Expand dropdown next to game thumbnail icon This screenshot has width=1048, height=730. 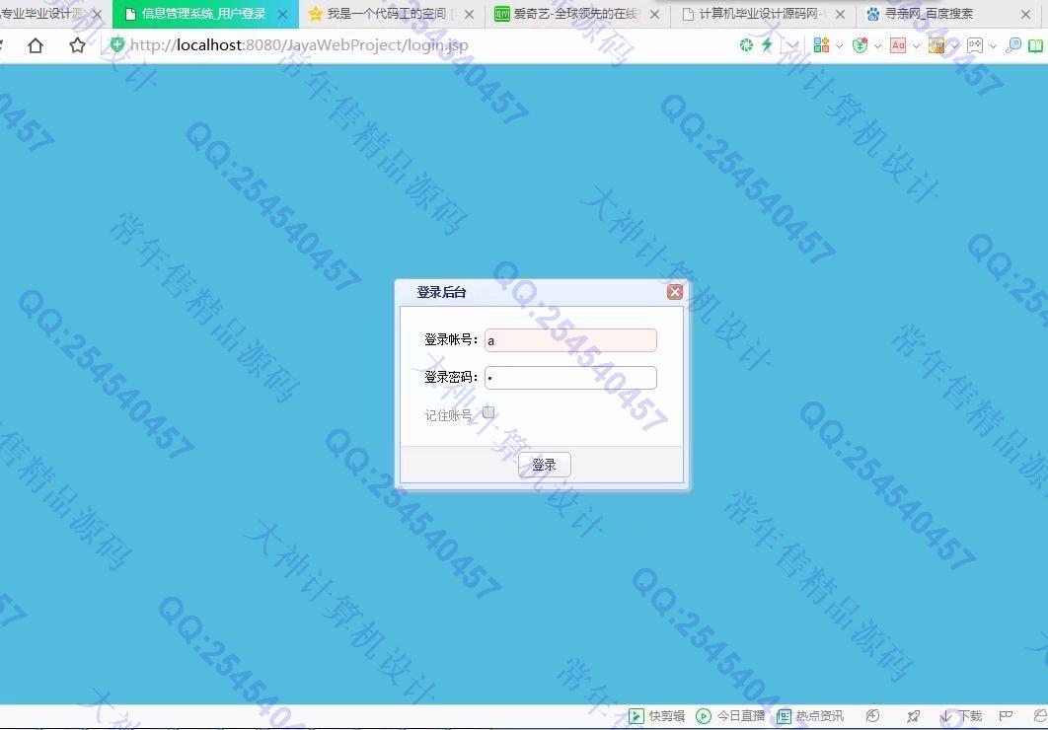click(954, 46)
